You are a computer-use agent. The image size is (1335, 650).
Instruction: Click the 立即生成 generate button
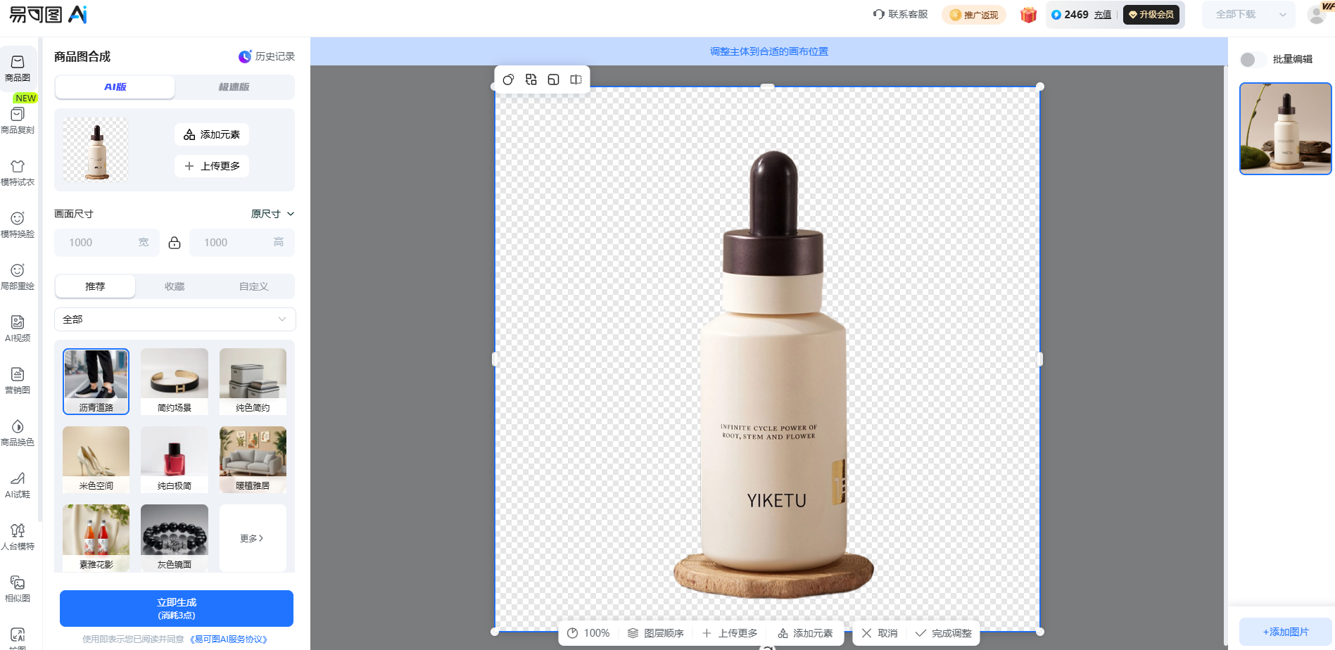tap(177, 608)
